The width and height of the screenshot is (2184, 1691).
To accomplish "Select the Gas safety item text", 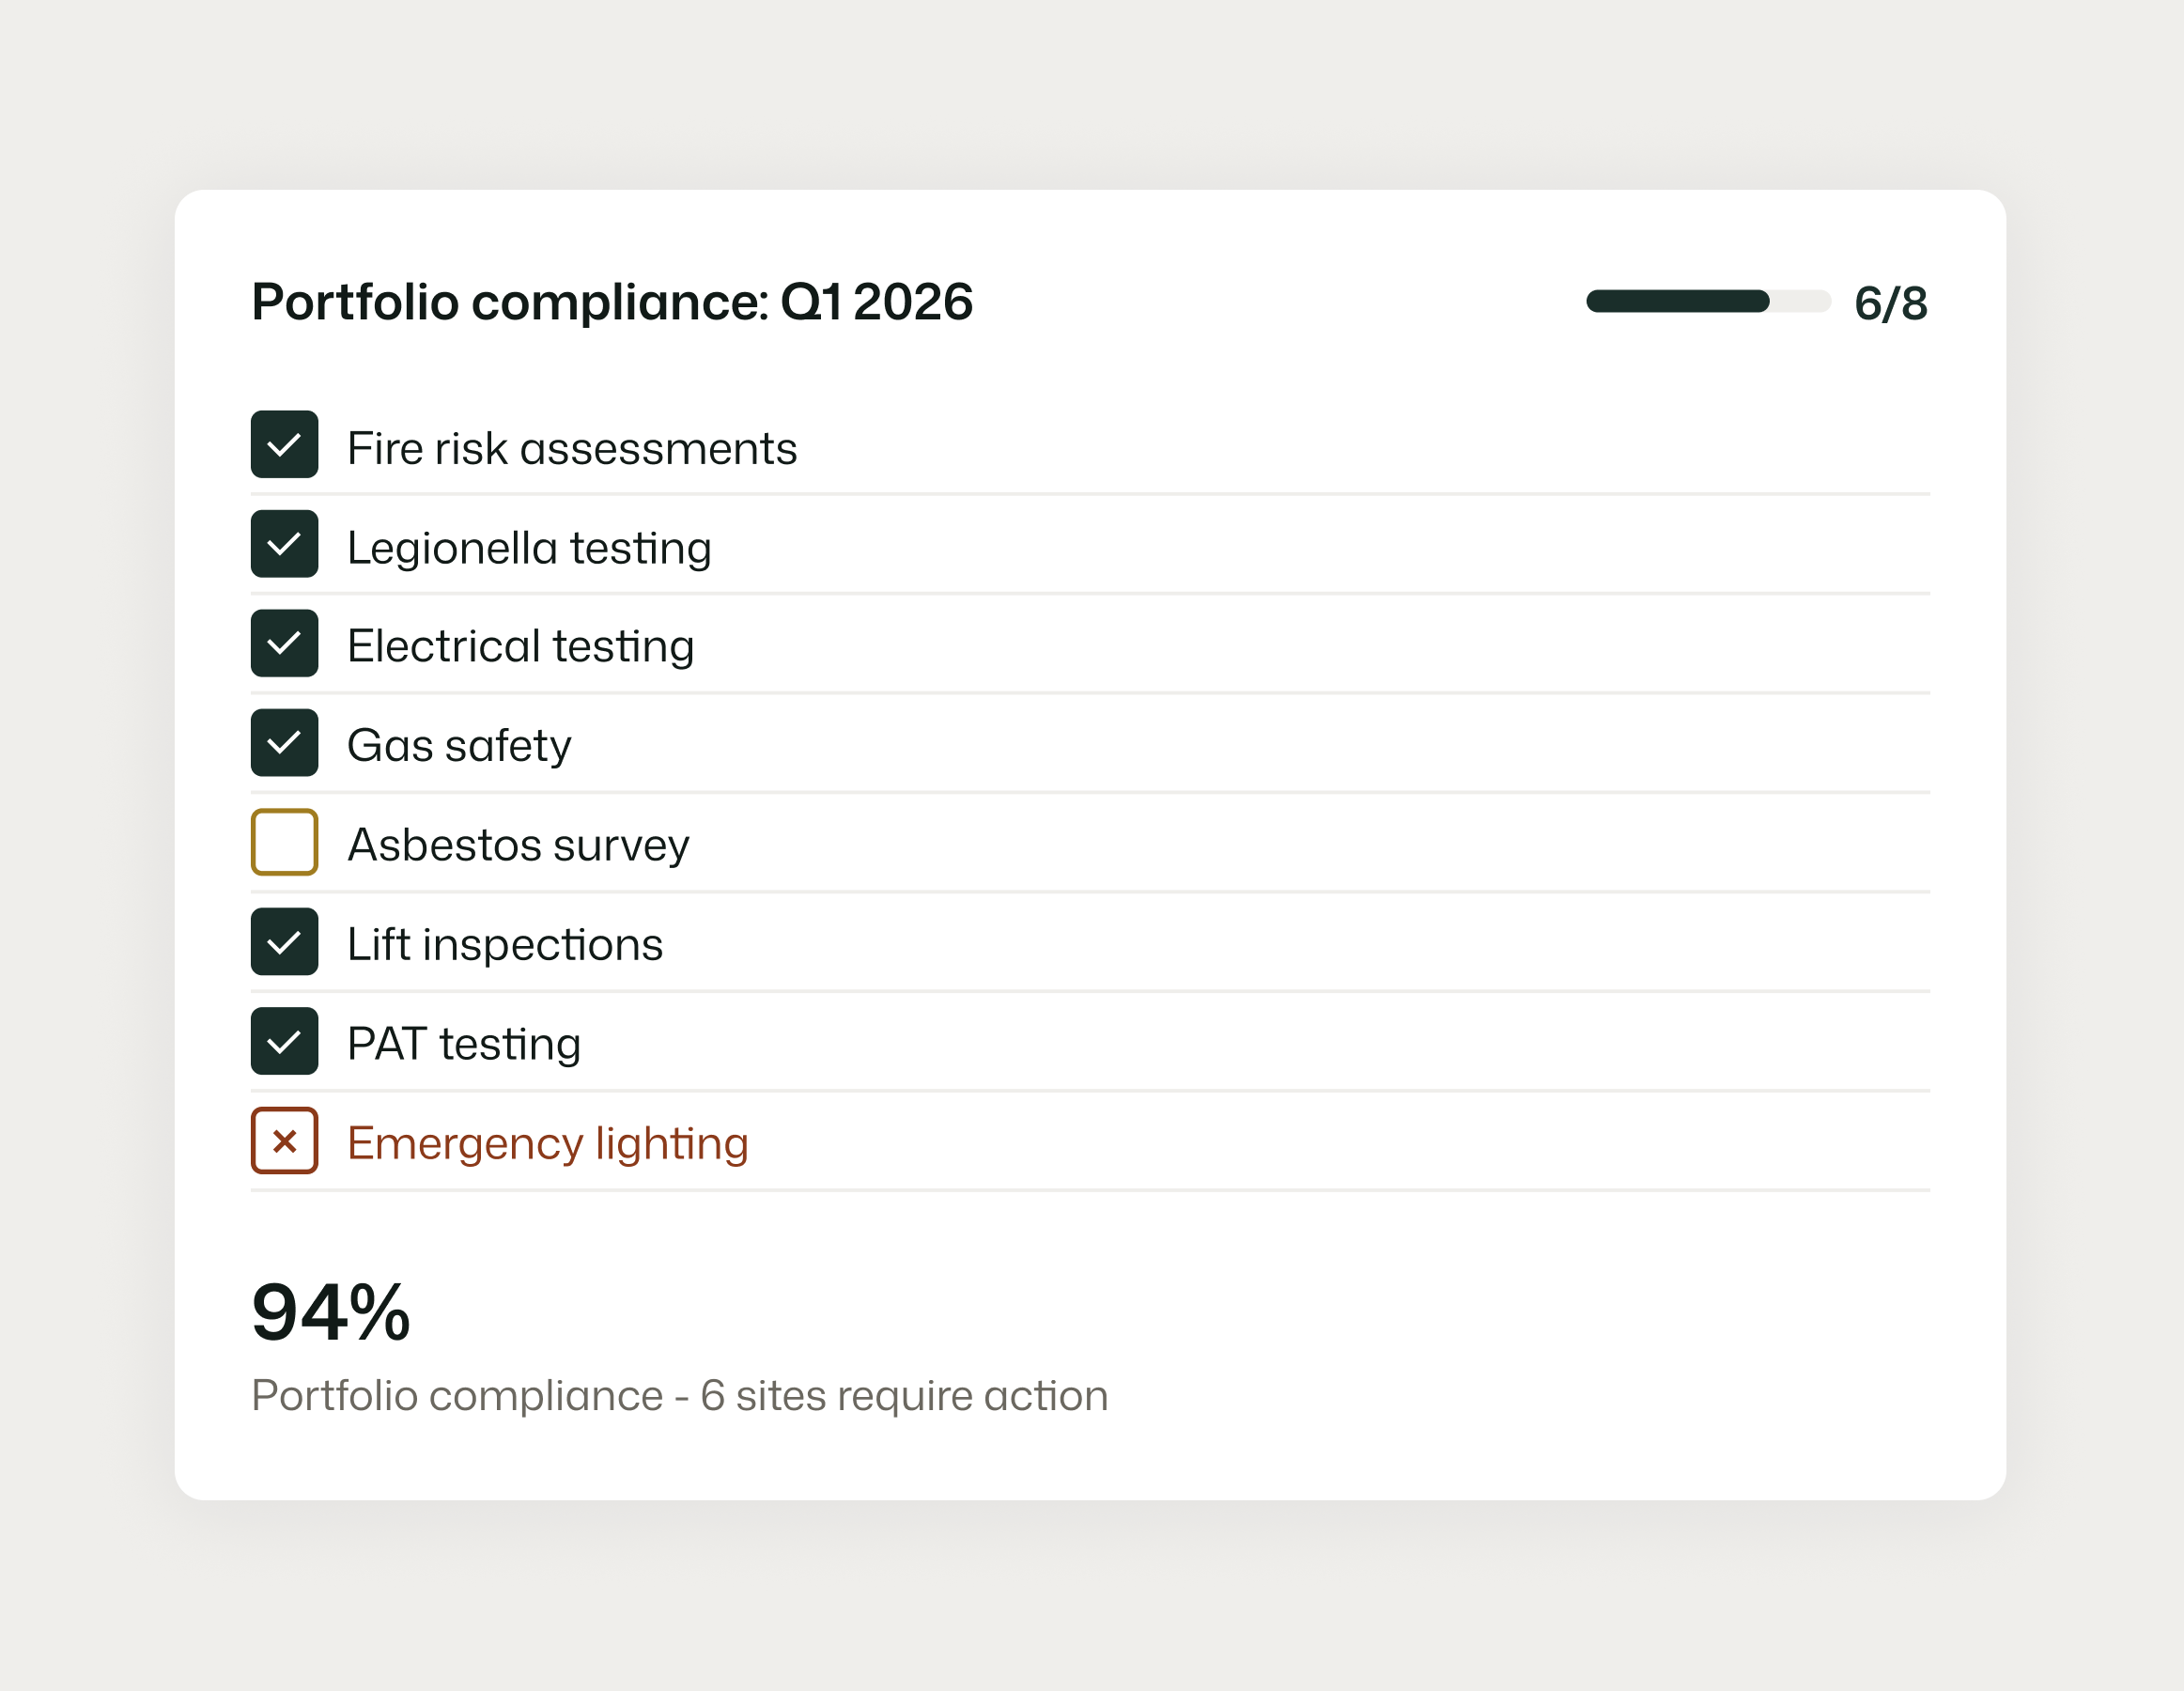I will click(x=459, y=746).
